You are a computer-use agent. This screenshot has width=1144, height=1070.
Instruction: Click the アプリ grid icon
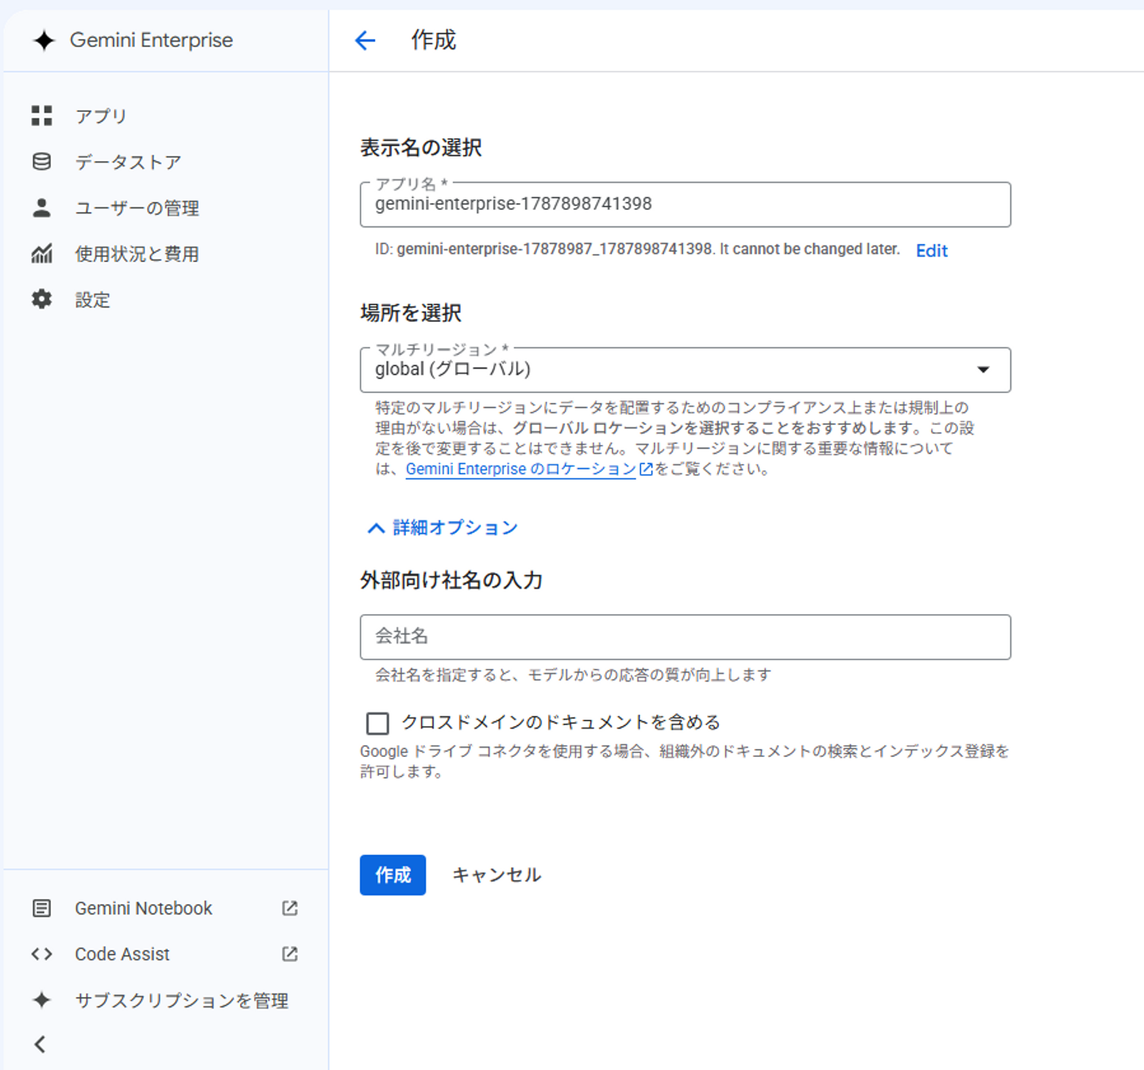[42, 116]
